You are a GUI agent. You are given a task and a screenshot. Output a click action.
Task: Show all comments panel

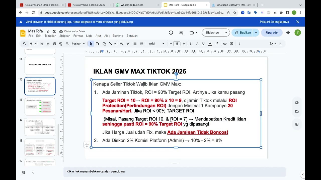pos(181,32)
